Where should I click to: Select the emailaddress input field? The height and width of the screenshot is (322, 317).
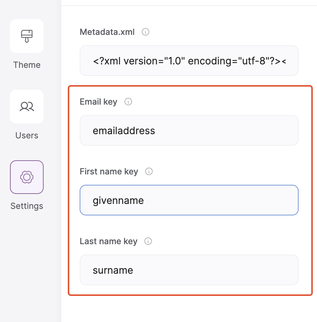click(189, 130)
